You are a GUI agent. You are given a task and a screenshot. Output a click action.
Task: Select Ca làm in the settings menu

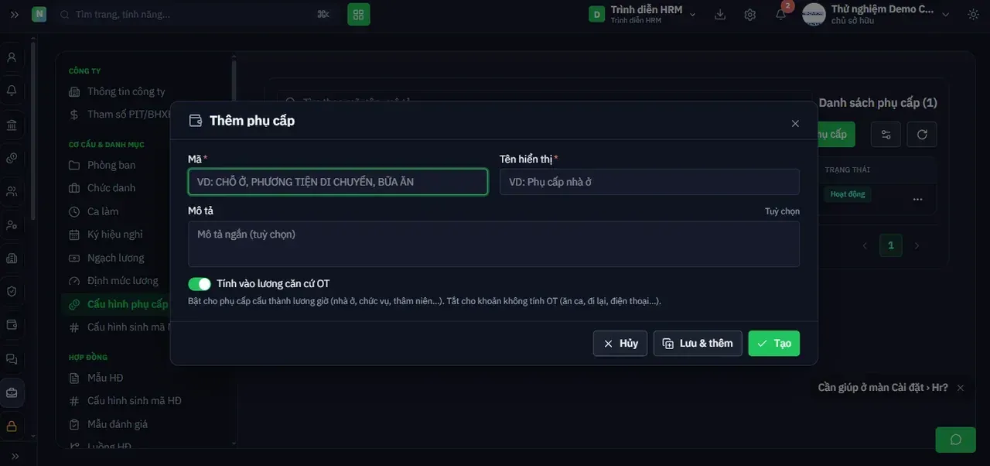tap(103, 211)
